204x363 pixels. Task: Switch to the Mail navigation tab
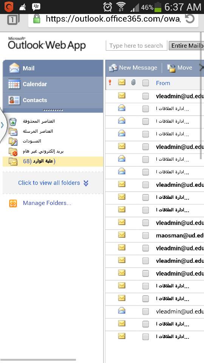(x=53, y=68)
